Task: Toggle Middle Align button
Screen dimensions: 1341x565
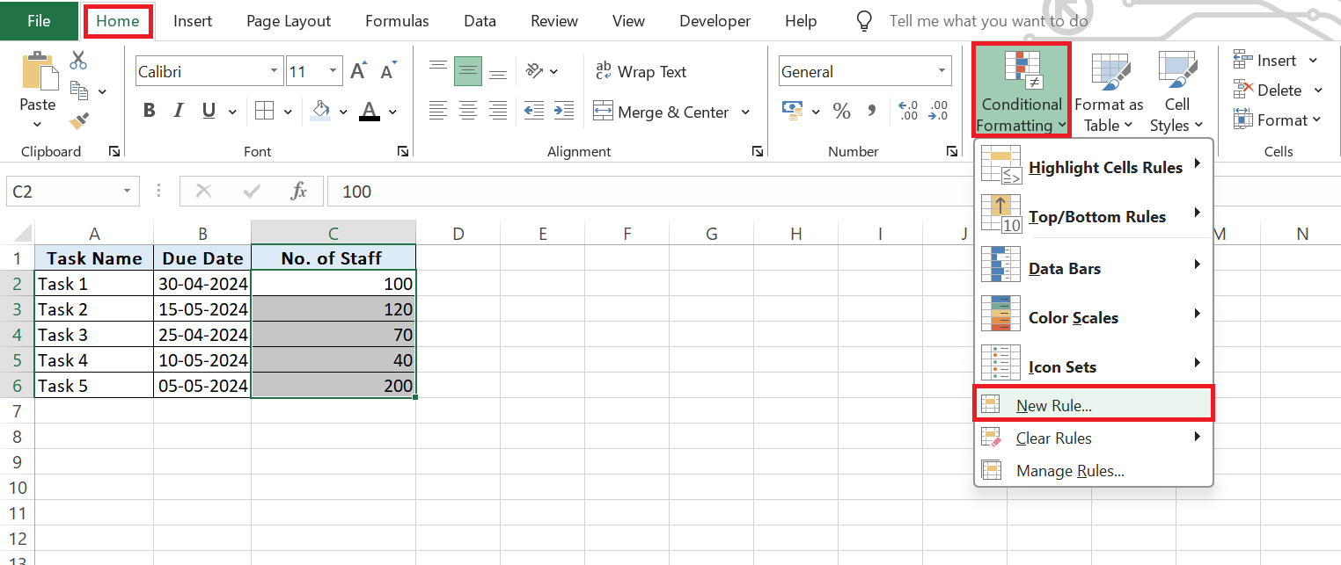Action: [468, 71]
